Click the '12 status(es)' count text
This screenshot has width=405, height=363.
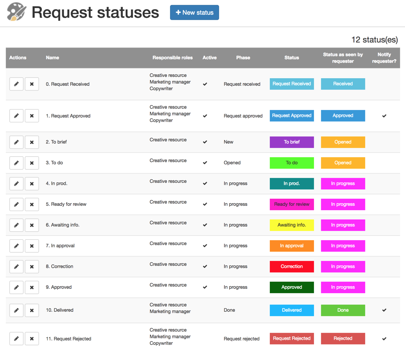(x=375, y=40)
